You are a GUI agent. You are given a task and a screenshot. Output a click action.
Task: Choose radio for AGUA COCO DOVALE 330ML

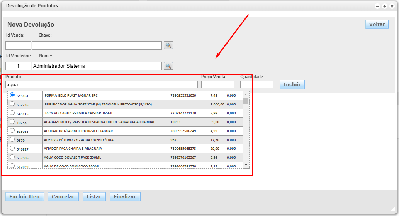pyautogui.click(x=12, y=157)
